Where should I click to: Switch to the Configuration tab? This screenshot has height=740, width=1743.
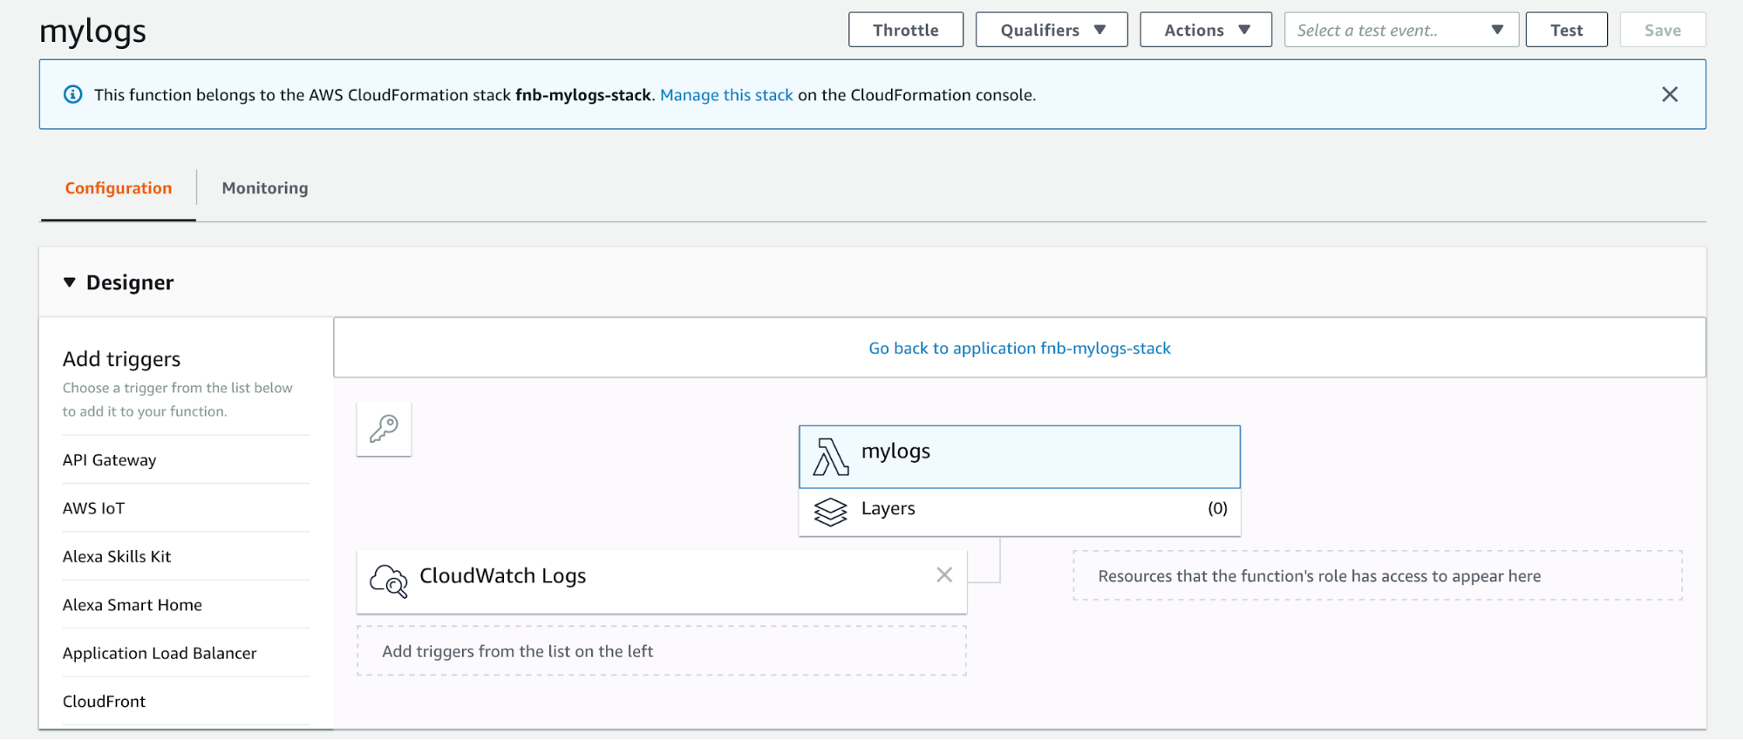point(119,188)
